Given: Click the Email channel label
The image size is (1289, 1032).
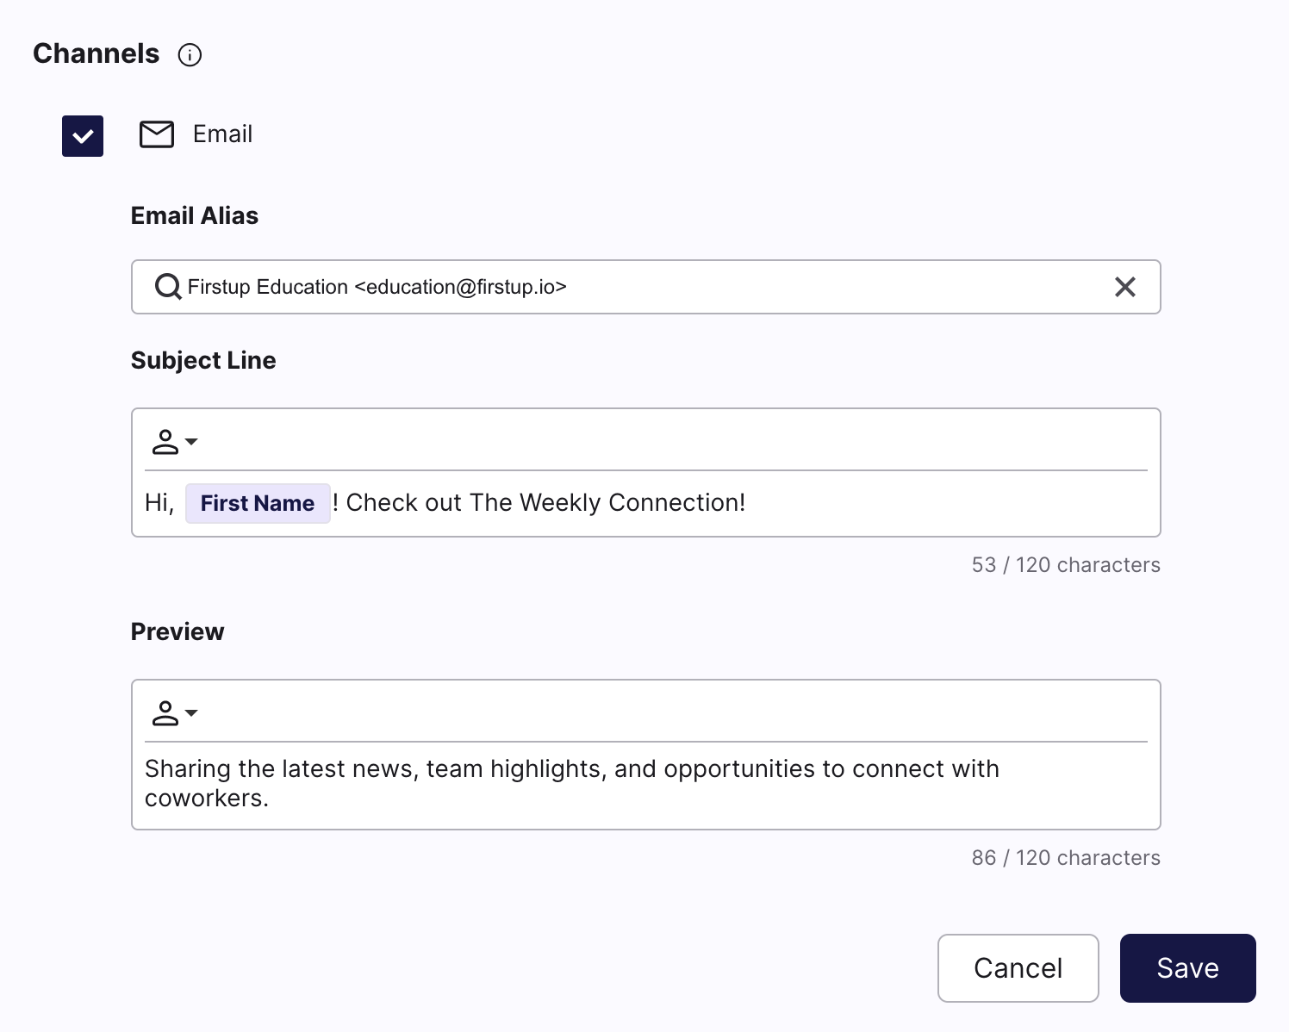Looking at the screenshot, I should point(222,134).
